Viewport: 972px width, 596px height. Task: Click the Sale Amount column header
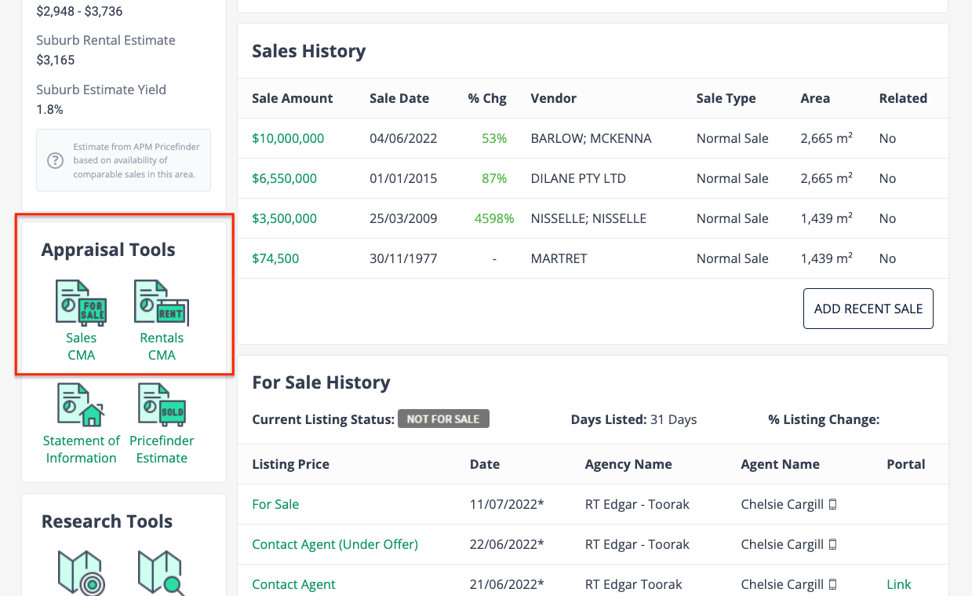coord(292,97)
